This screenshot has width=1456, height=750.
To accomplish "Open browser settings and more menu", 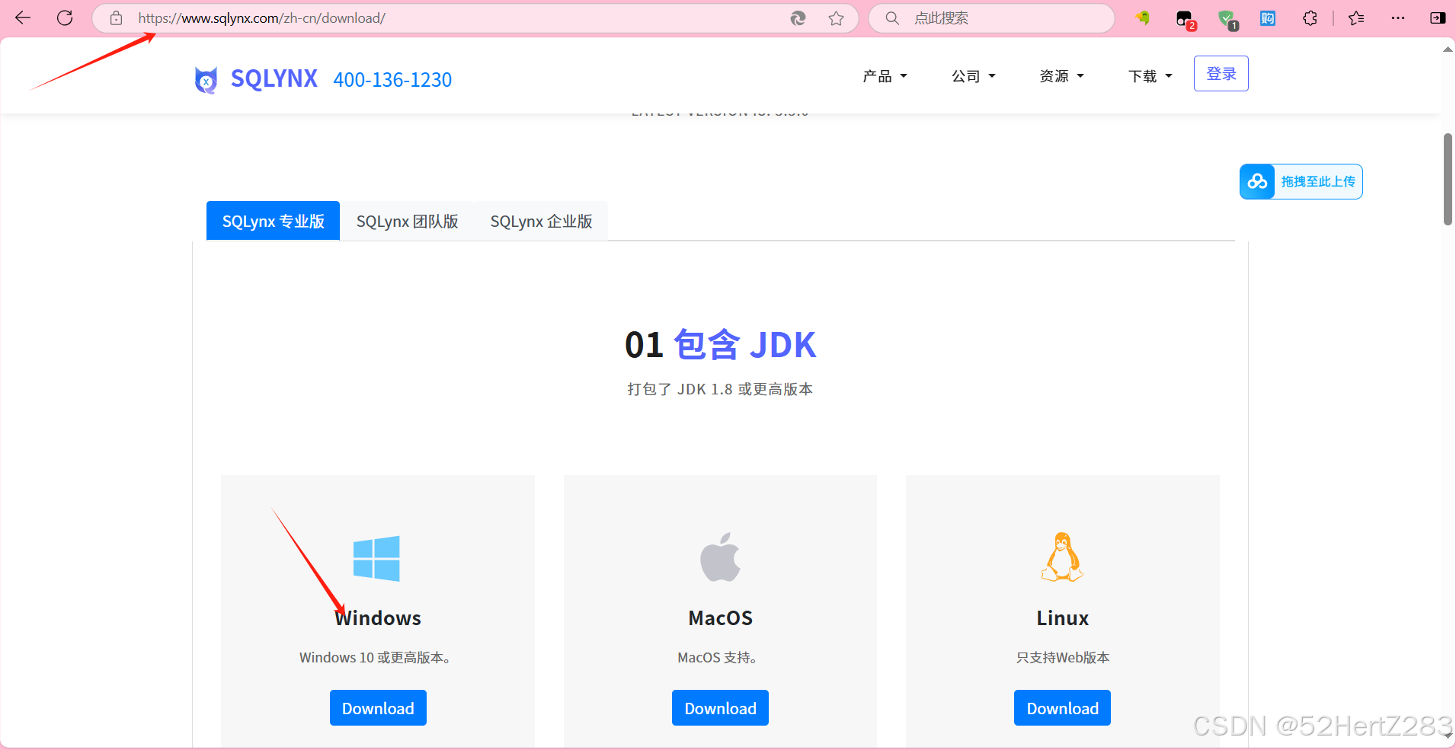I will pos(1397,18).
